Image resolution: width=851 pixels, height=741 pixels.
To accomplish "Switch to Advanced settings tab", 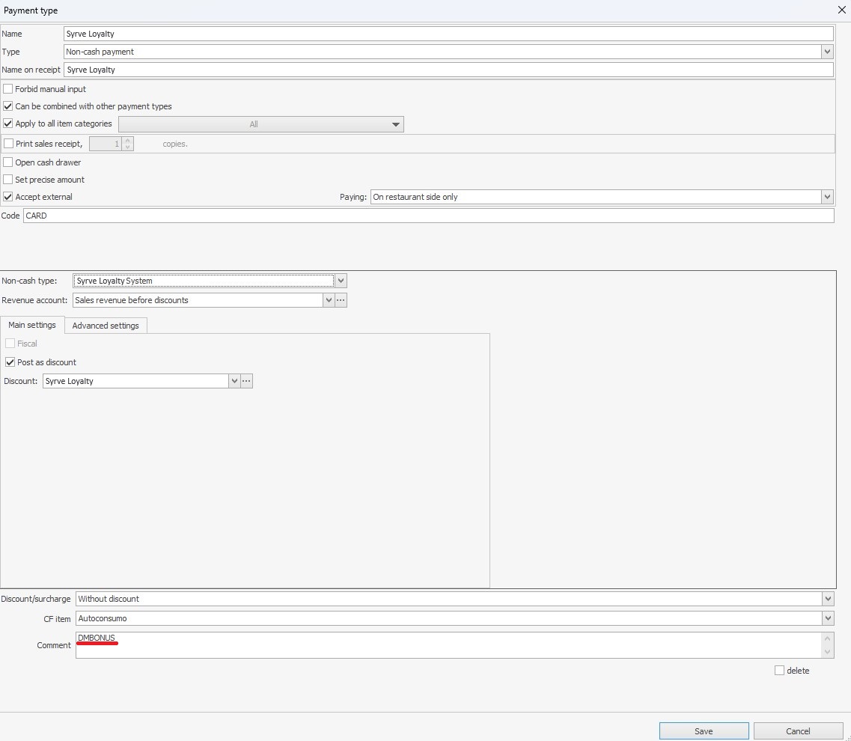I will [106, 326].
